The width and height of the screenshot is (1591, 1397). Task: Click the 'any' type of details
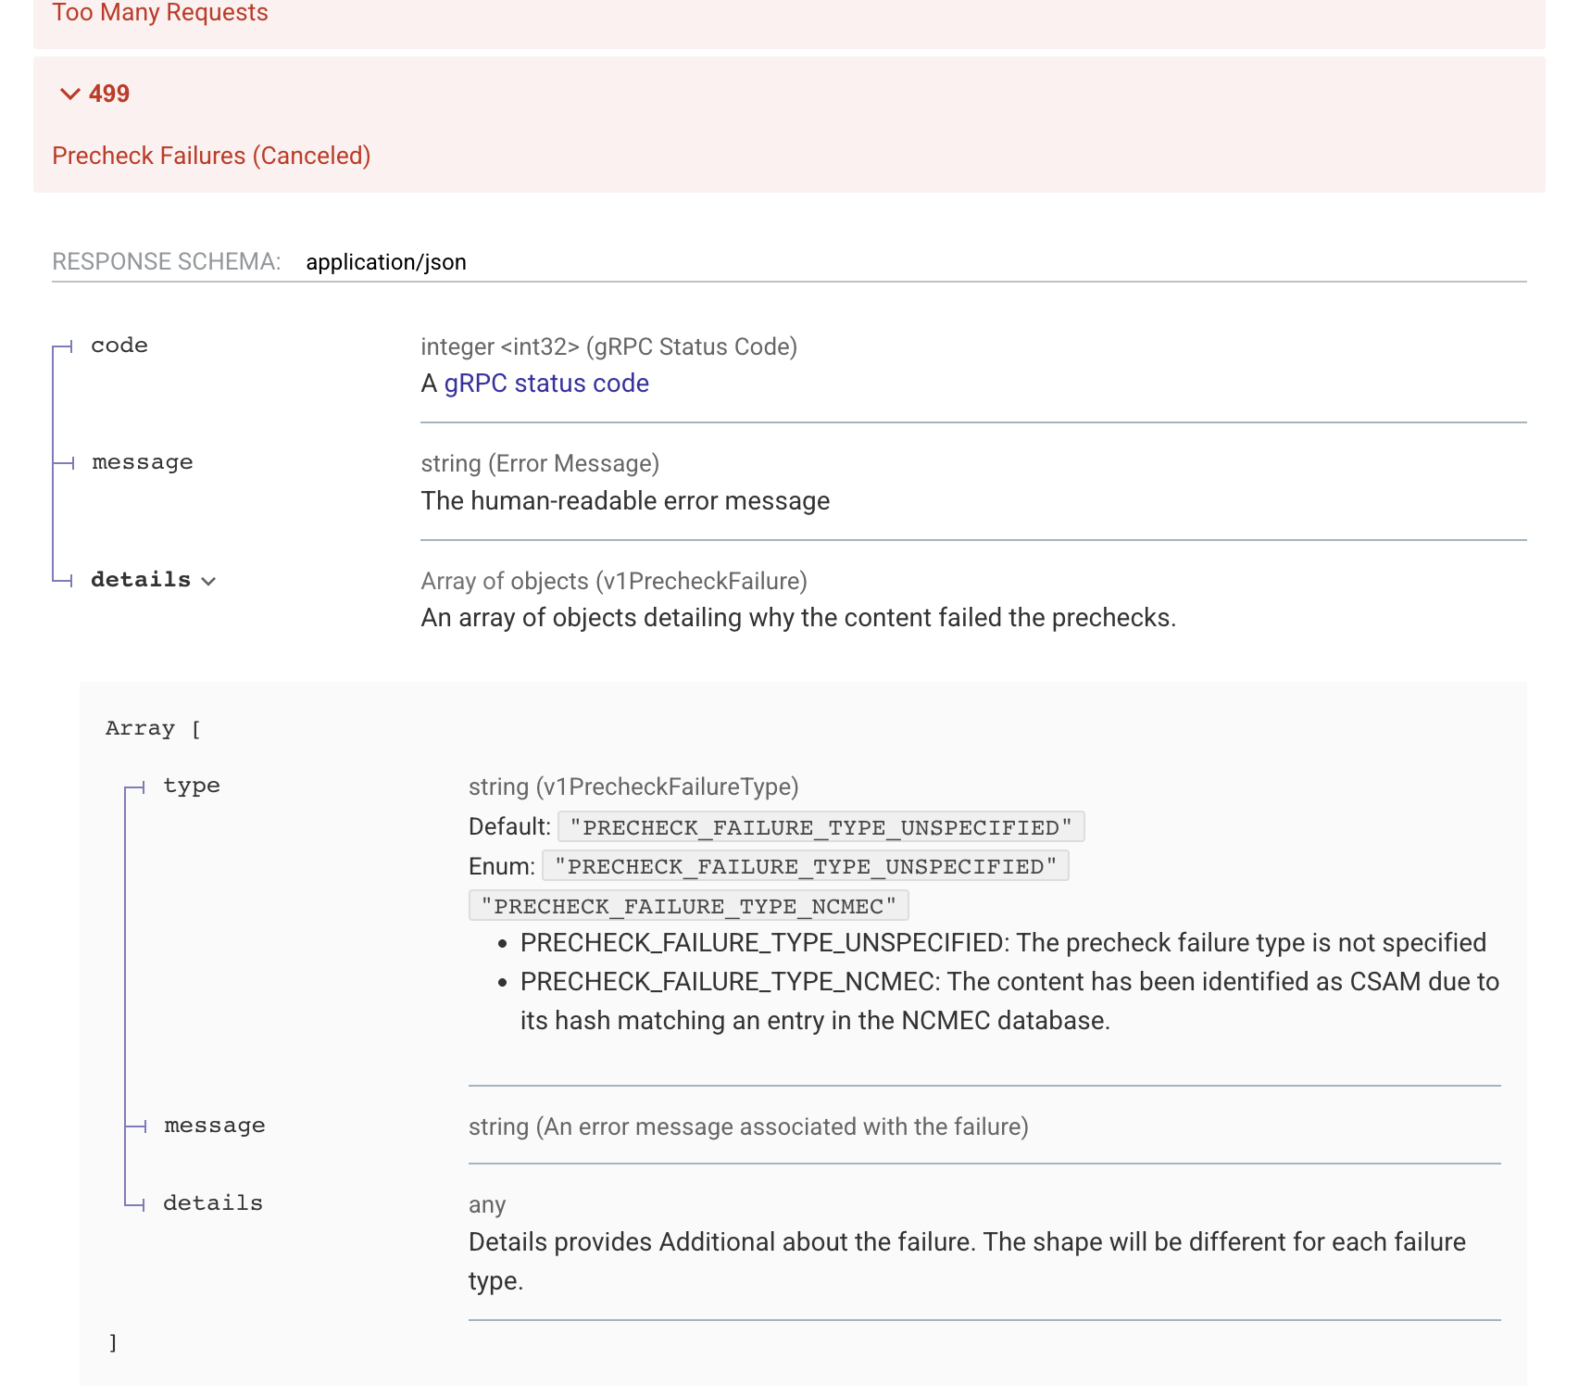(x=487, y=1205)
